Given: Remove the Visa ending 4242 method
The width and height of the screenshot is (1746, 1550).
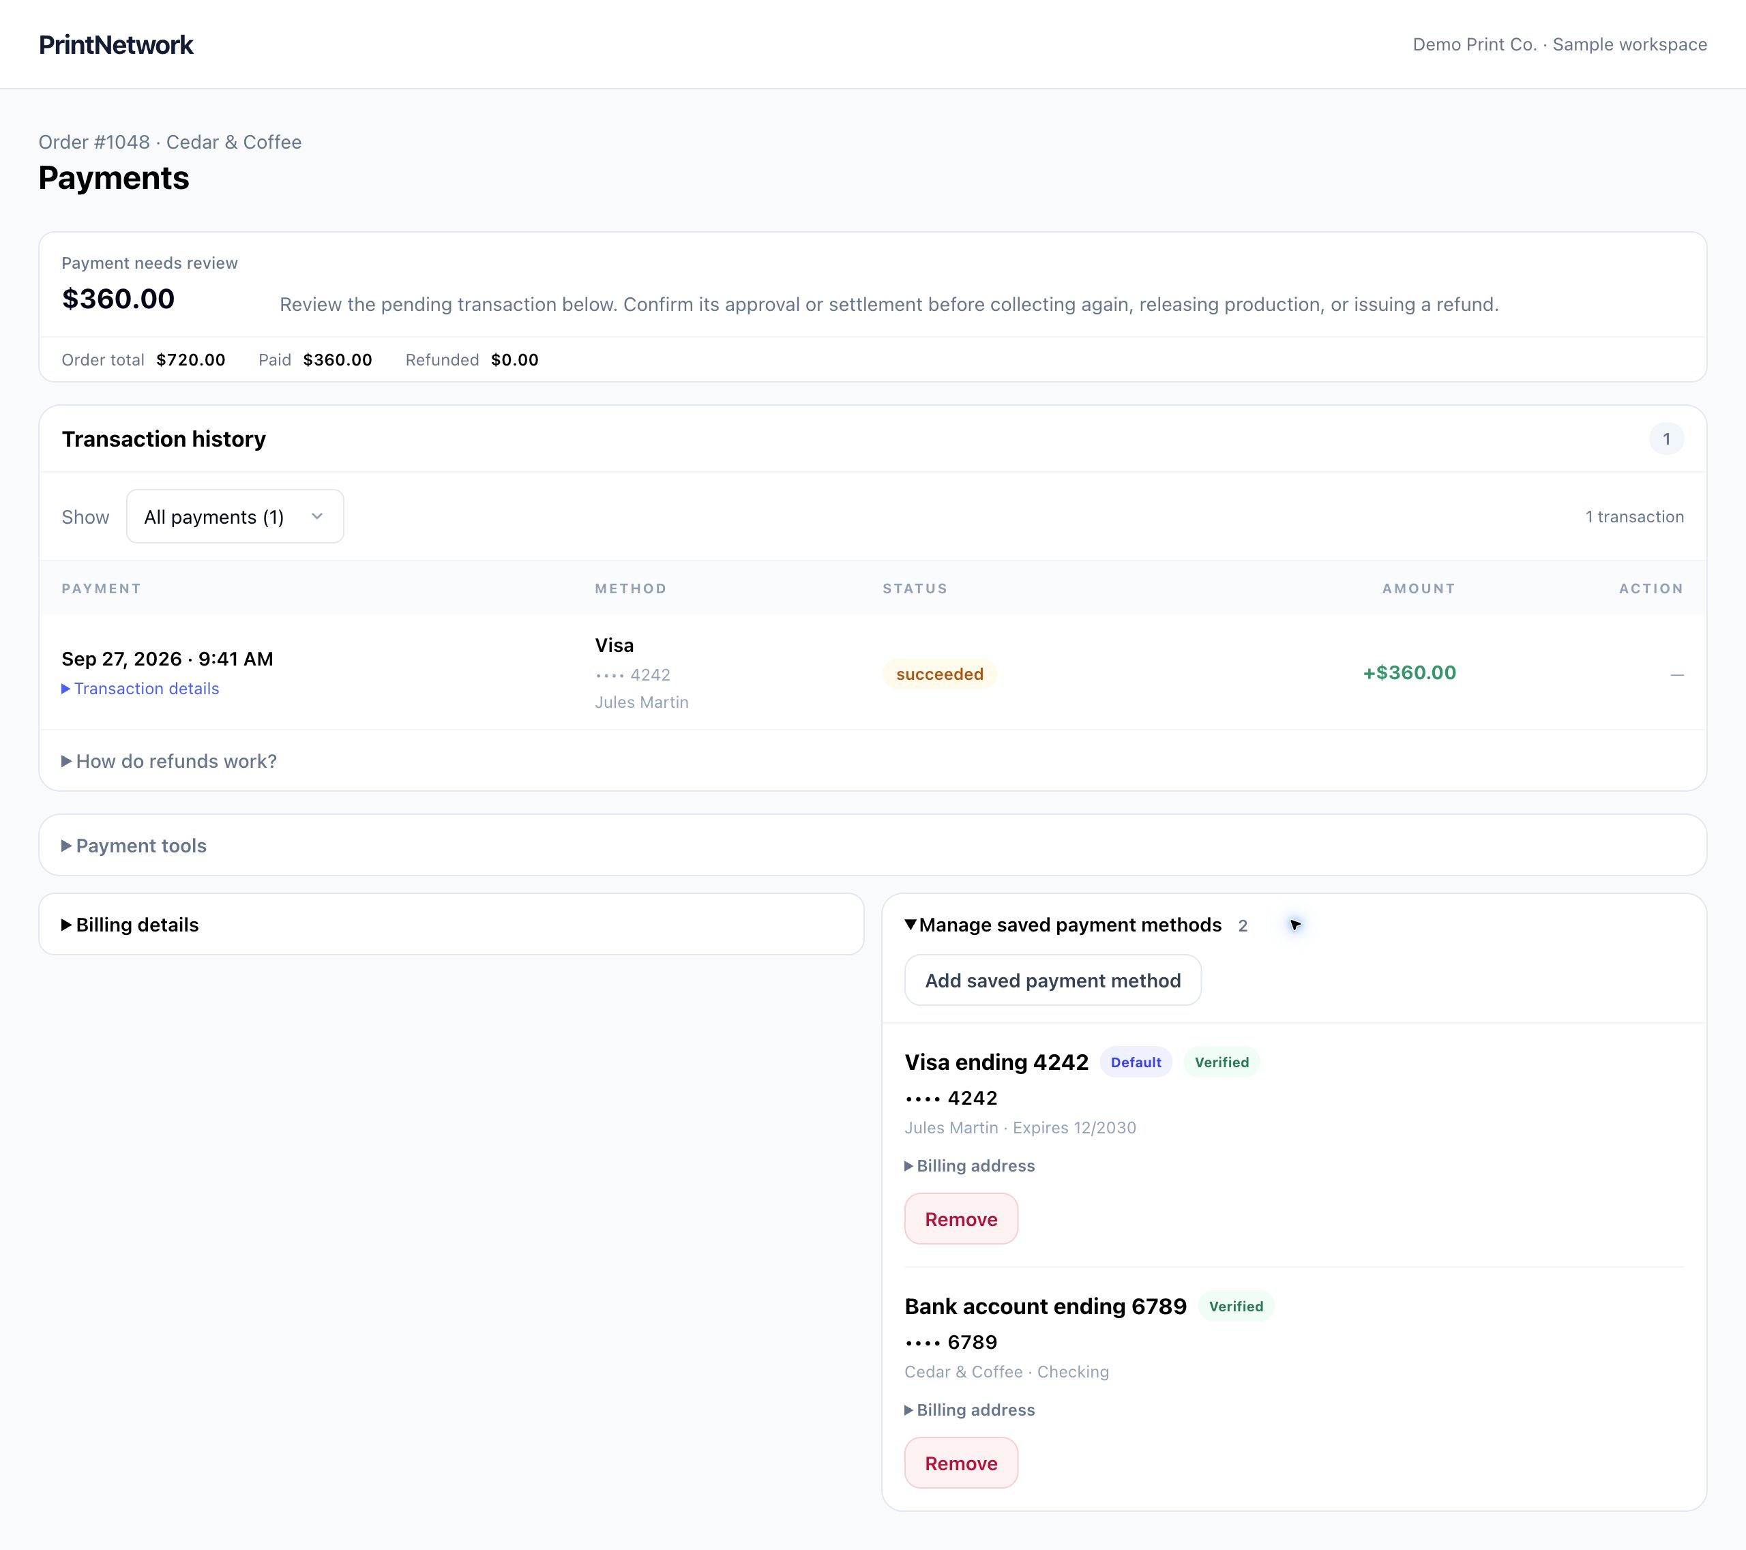Looking at the screenshot, I should pos(961,1219).
